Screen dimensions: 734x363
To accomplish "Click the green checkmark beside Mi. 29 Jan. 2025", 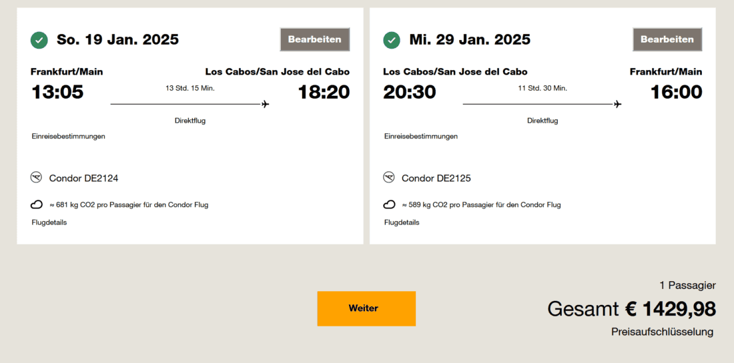I will pos(392,40).
